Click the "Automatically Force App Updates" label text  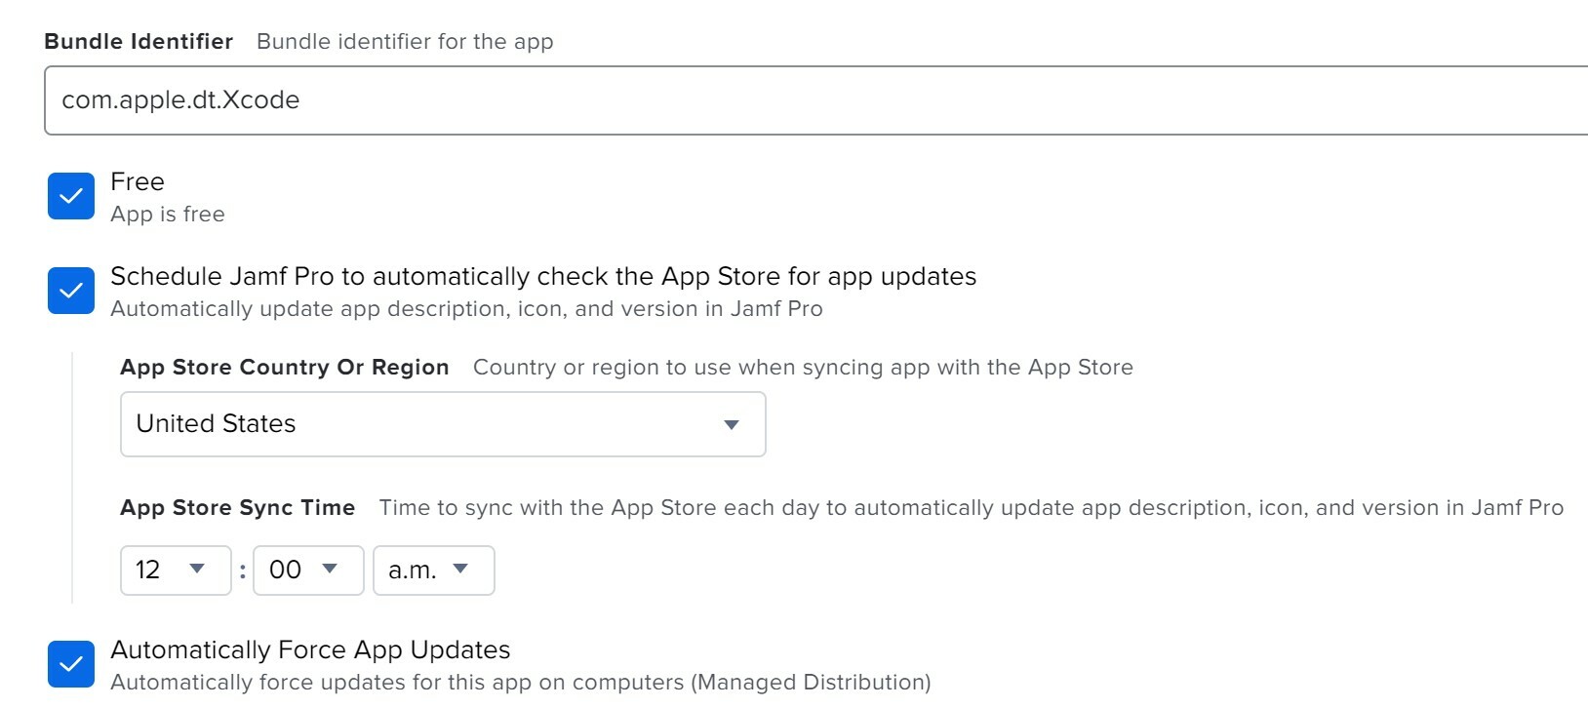pos(310,650)
